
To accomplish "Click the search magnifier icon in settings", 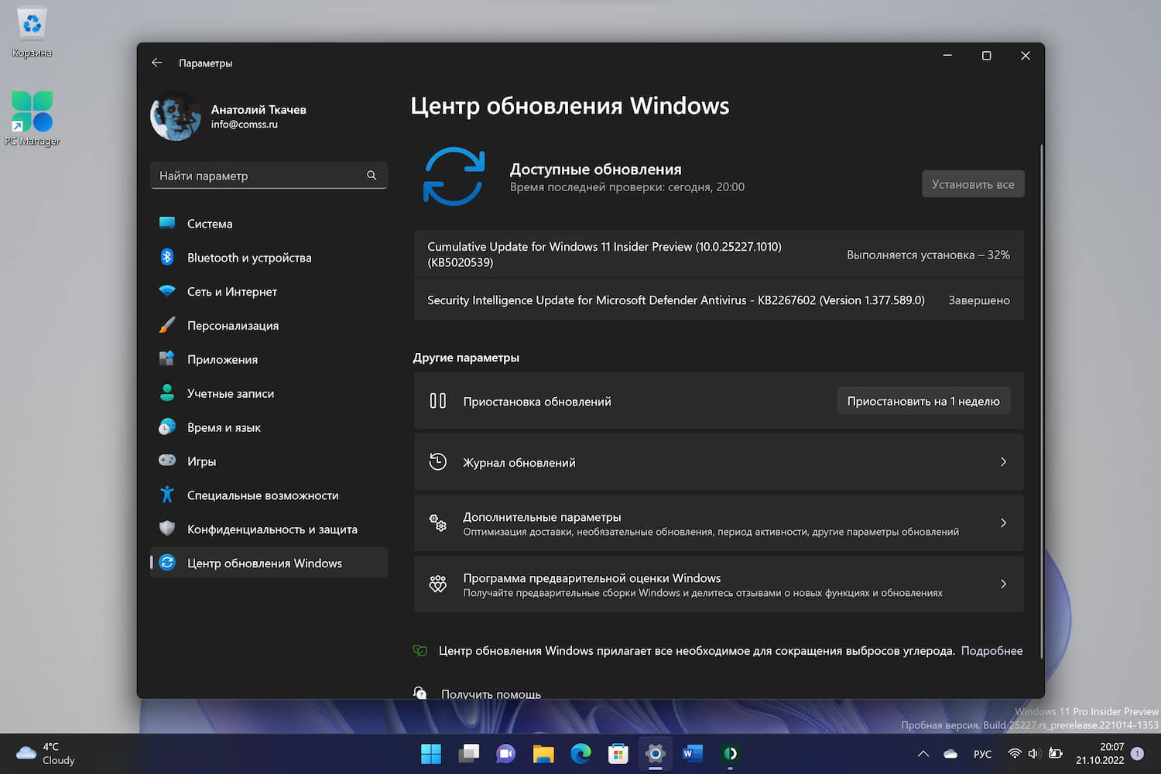I will (372, 176).
